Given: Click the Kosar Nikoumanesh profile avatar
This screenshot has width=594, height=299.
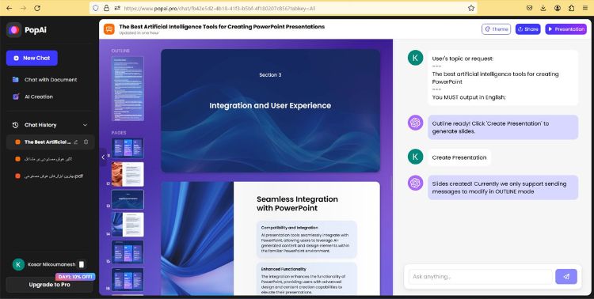Looking at the screenshot, I should 18,264.
